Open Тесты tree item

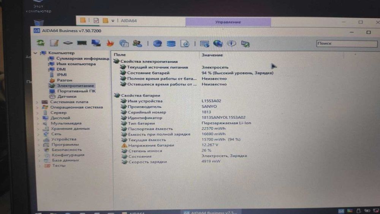(x=59, y=165)
